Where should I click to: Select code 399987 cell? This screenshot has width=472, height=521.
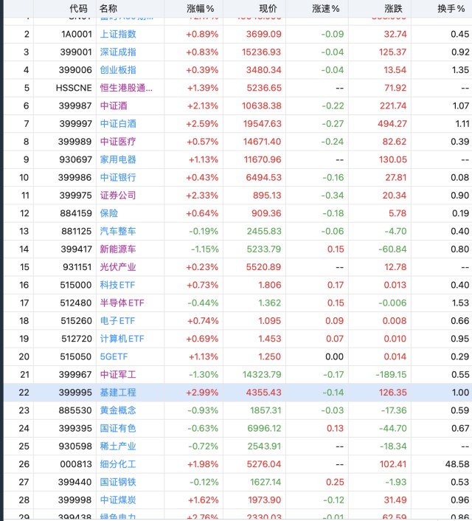pos(75,106)
